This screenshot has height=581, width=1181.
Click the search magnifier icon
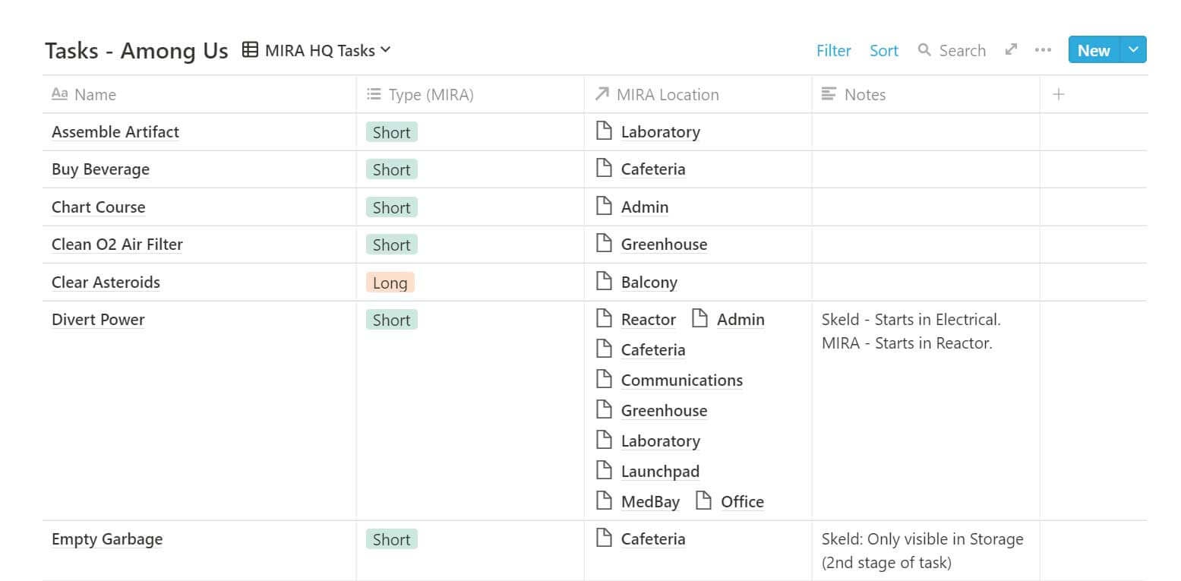pos(924,50)
